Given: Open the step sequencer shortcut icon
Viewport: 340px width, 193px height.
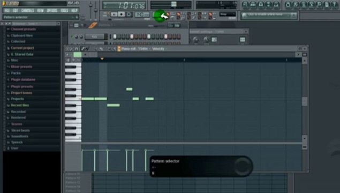Looking at the screenshot, I should click(253, 4).
